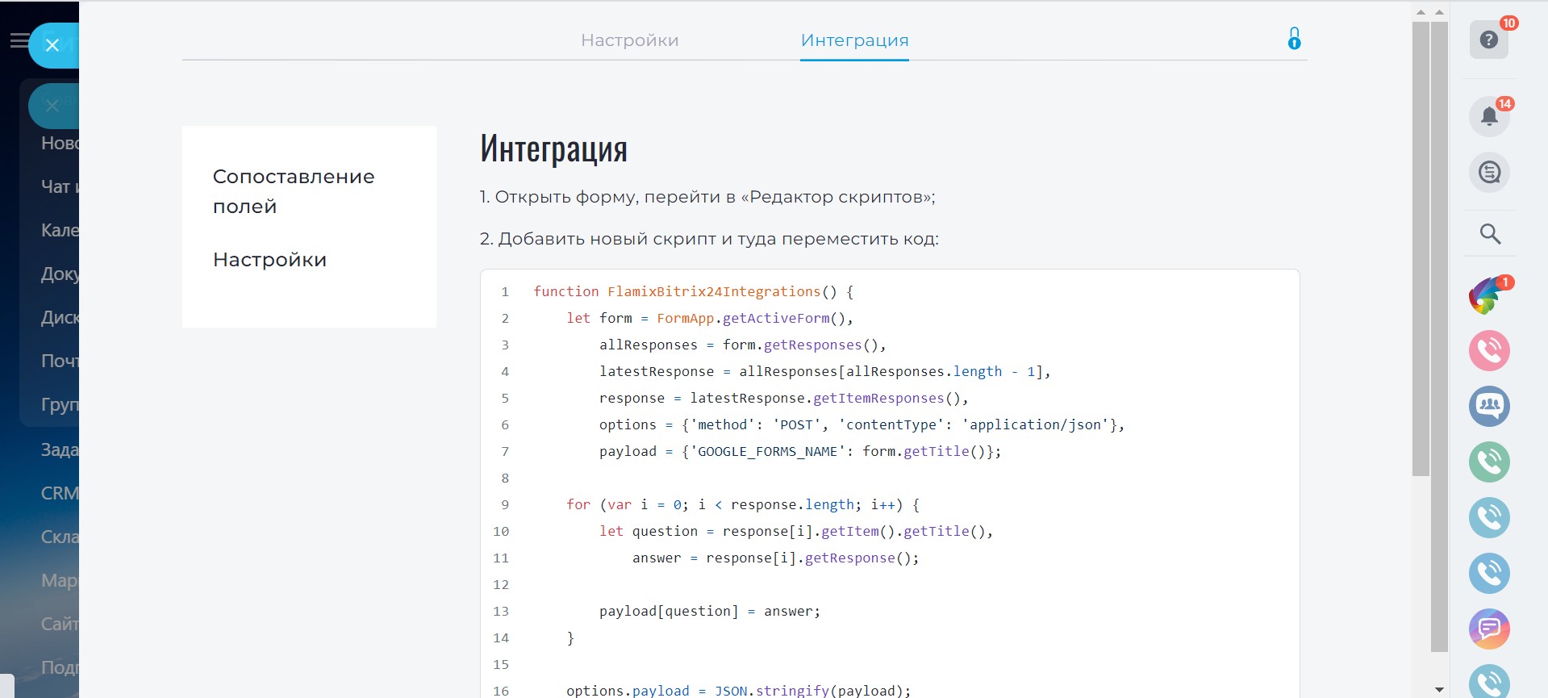Viewport: 1548px width, 698px height.
Task: Go to CRM in the left menu
Action: [x=60, y=493]
